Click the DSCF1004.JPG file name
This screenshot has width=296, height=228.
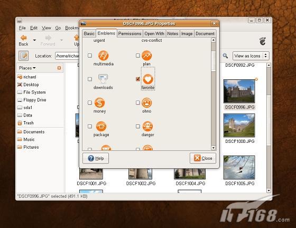[x=190, y=184]
